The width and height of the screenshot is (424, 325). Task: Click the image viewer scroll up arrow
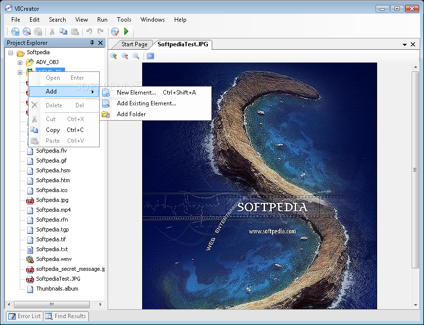(x=415, y=66)
